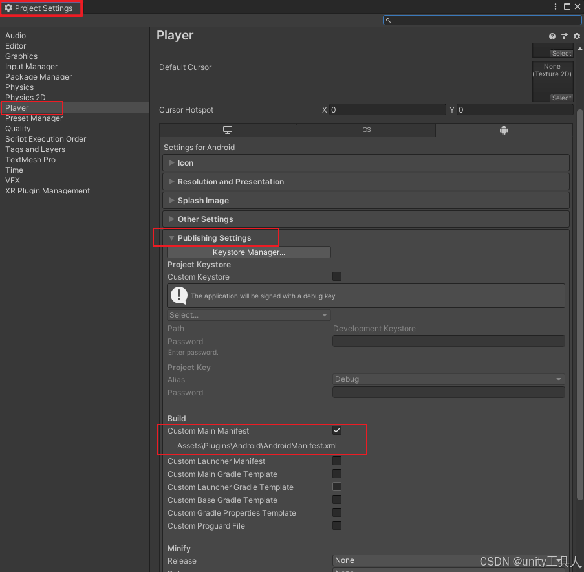
Task: Expand the Other Settings section
Action: [366, 219]
